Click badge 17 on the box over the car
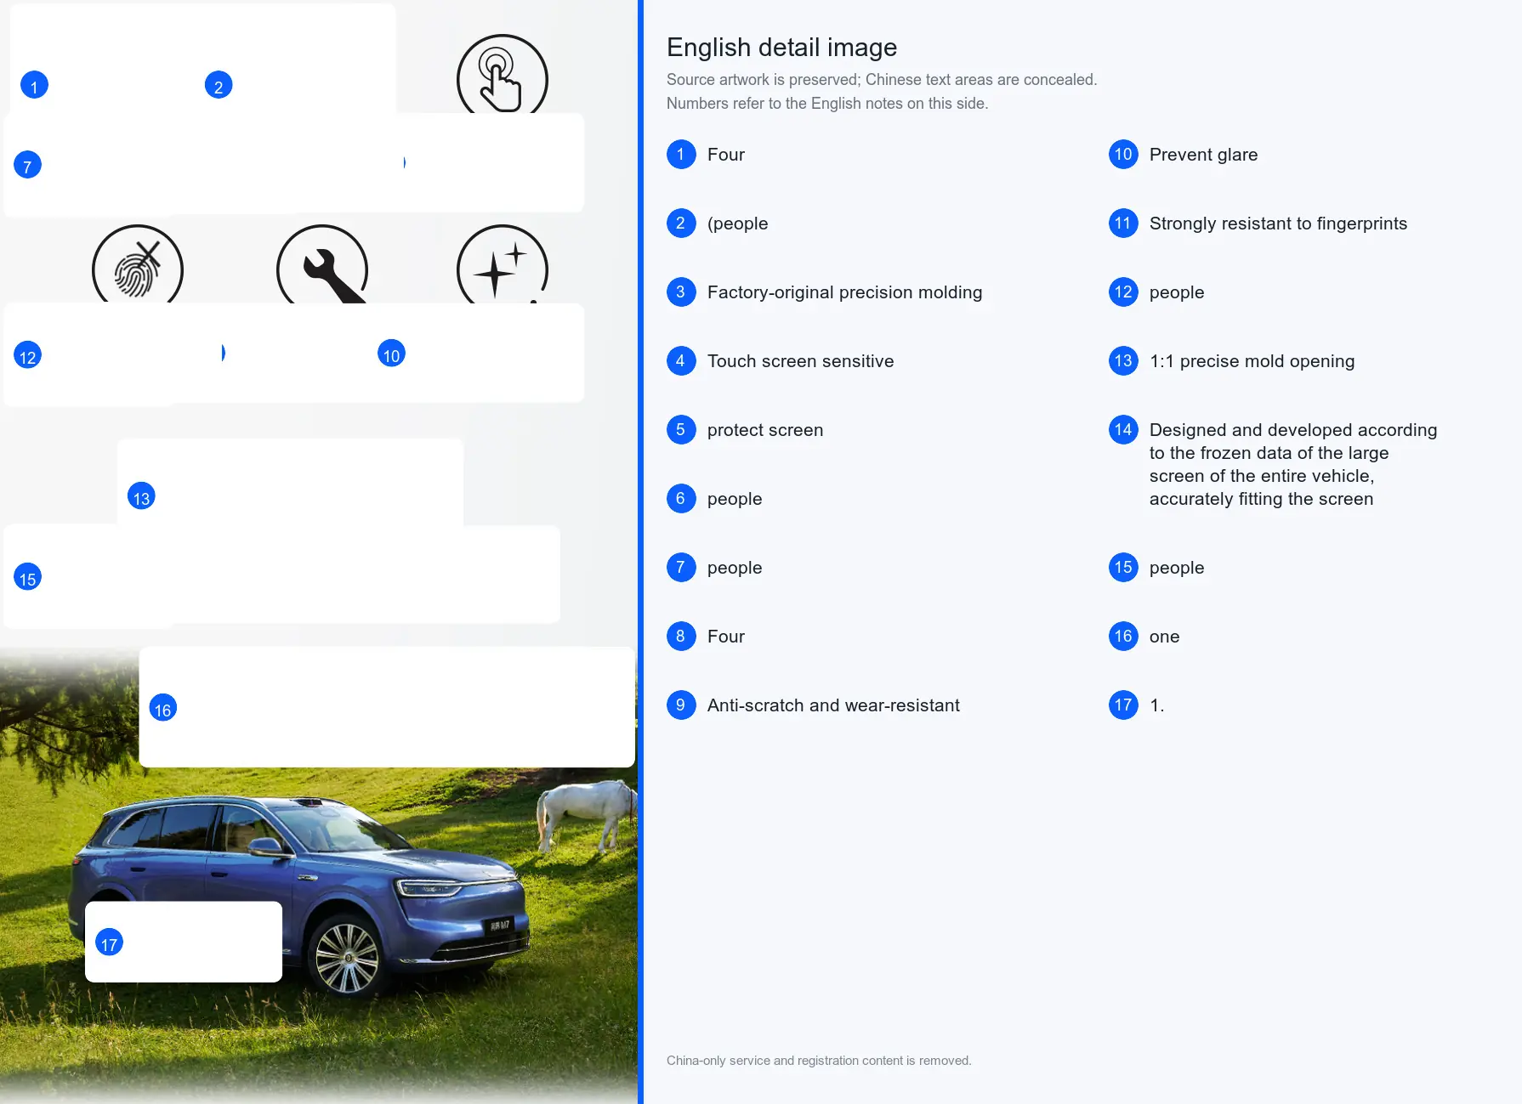 [x=109, y=943]
